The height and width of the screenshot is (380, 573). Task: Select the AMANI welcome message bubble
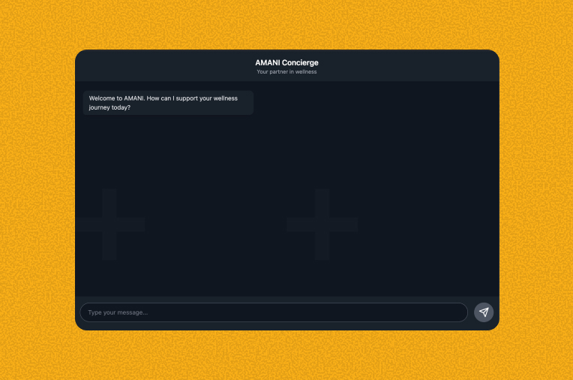tap(168, 103)
